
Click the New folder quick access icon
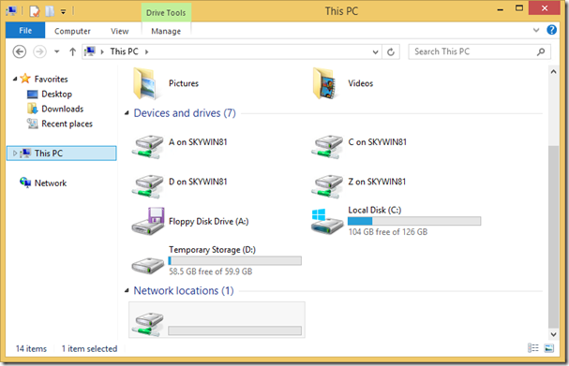click(x=50, y=11)
